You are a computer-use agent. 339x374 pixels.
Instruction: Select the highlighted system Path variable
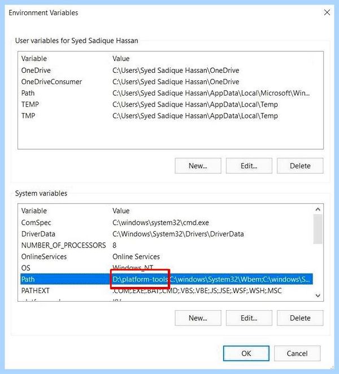[167, 279]
